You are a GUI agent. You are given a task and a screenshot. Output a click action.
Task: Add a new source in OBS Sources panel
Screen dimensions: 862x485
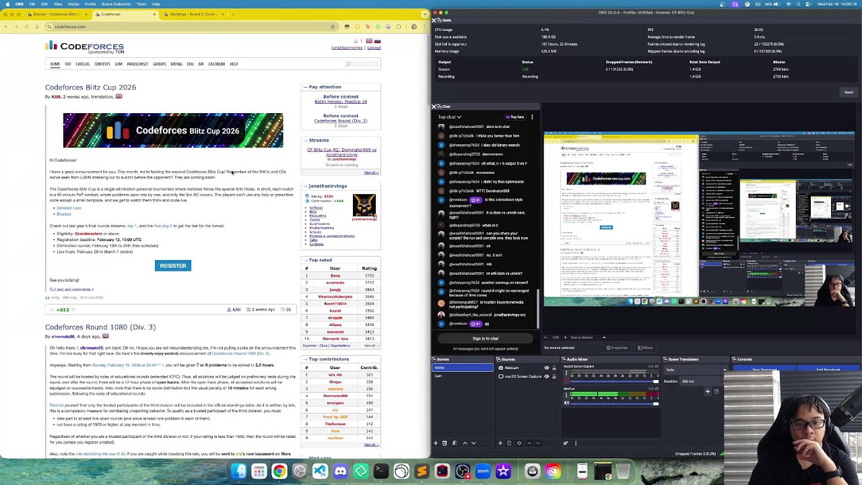click(x=500, y=443)
